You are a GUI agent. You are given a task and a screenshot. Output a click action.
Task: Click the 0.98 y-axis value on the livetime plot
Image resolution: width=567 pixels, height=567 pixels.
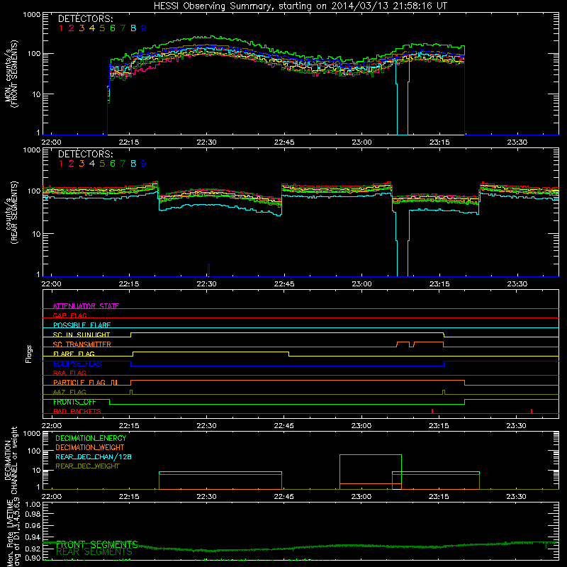[33, 514]
